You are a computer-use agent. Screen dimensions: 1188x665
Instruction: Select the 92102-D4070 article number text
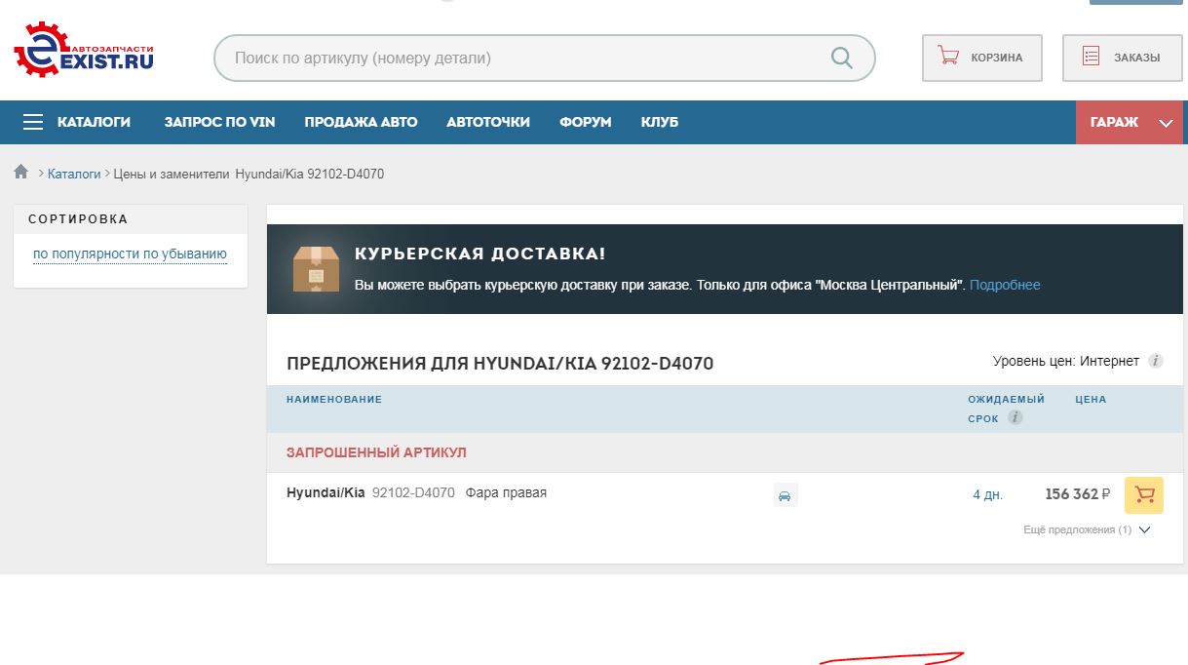point(413,492)
